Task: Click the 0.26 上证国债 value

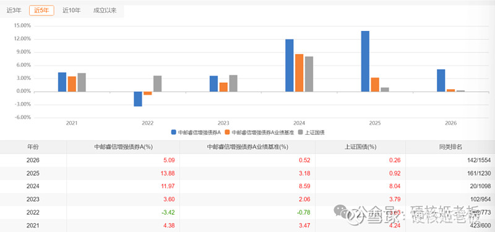Action: tap(395, 160)
